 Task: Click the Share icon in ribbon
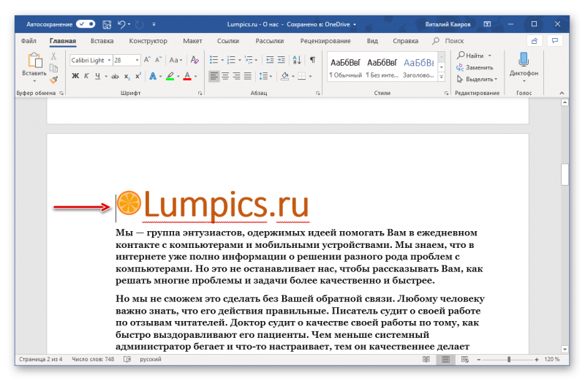coord(535,41)
